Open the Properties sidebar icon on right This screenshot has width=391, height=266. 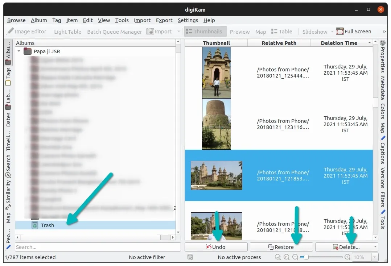[382, 43]
